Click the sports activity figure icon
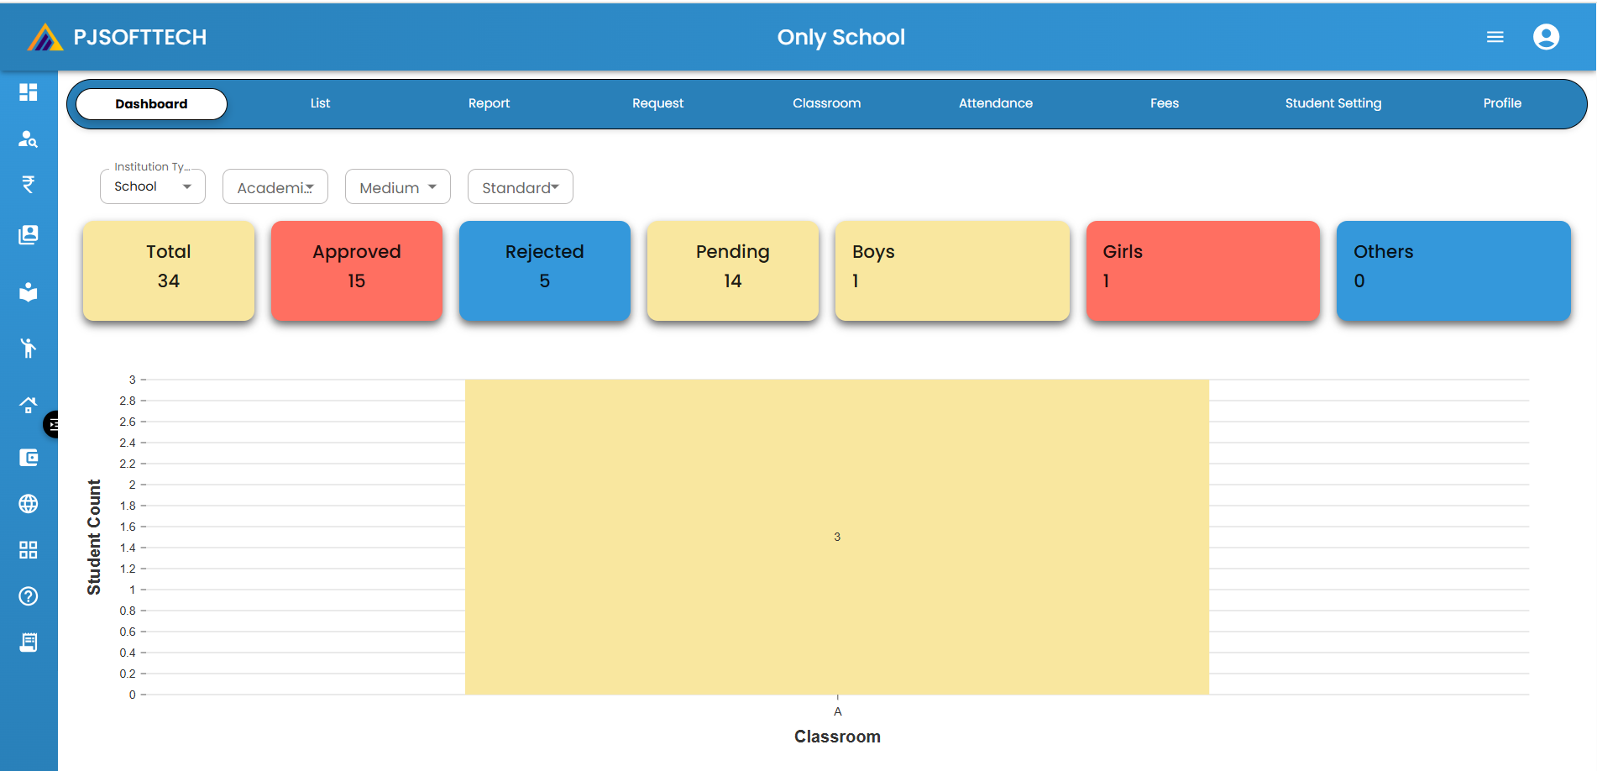Image resolution: width=1597 pixels, height=771 pixels. tap(29, 348)
